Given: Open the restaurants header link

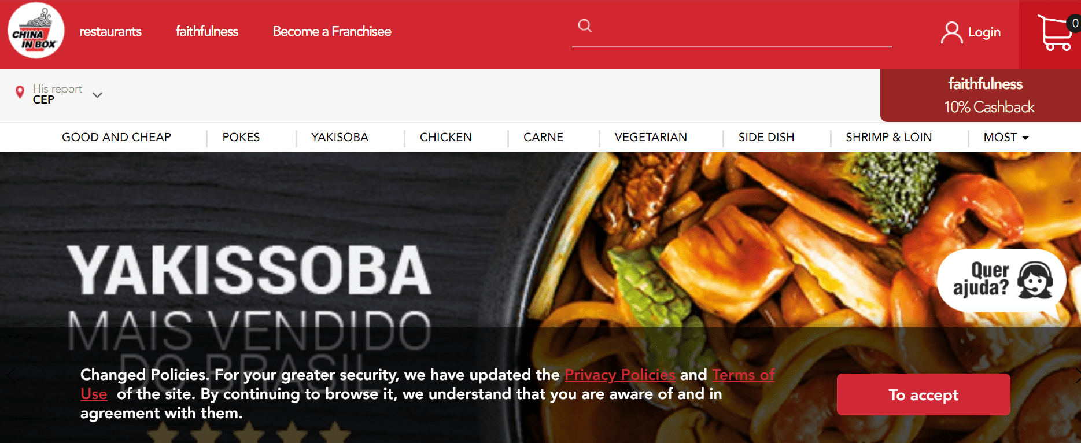Looking at the screenshot, I should tap(110, 31).
